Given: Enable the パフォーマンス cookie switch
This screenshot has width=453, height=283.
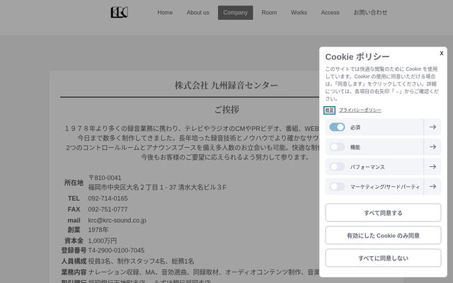Looking at the screenshot, I should 337,167.
